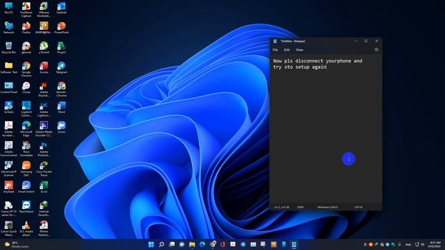Image resolution: width=445 pixels, height=250 pixels.
Task: Select the Adobe Acrobat desktop icon
Action: click(x=9, y=128)
